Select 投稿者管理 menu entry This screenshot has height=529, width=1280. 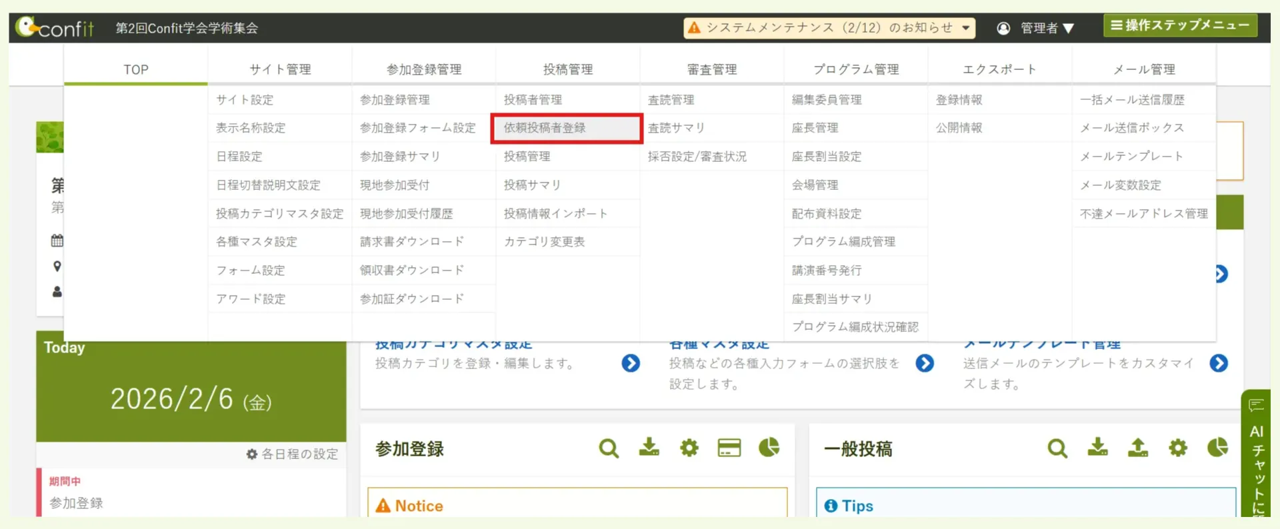(568, 100)
